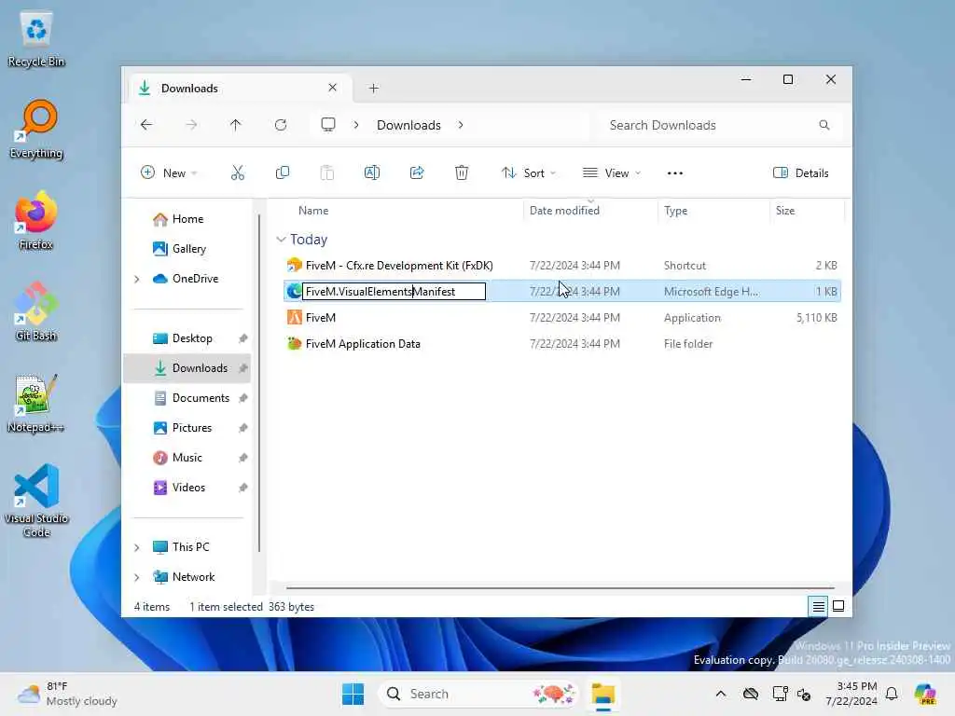
Task: Switch to details list view icon
Action: click(x=818, y=606)
